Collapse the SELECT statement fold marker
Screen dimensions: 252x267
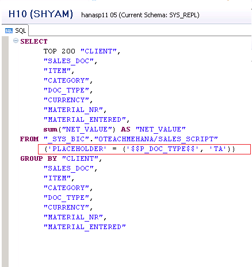(x=16, y=41)
